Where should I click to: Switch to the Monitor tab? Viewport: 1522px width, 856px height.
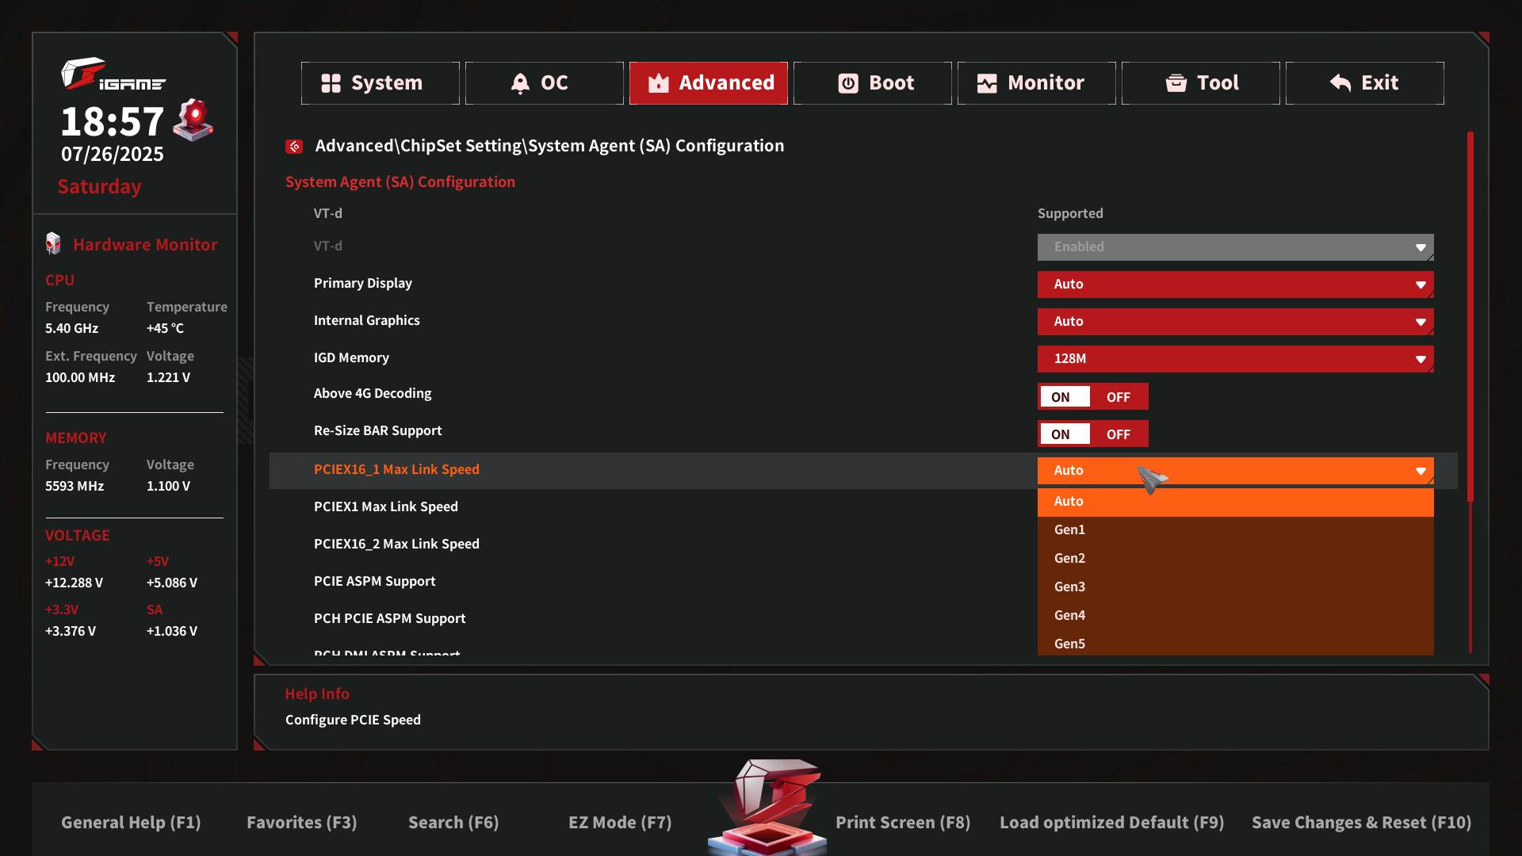(x=1036, y=83)
